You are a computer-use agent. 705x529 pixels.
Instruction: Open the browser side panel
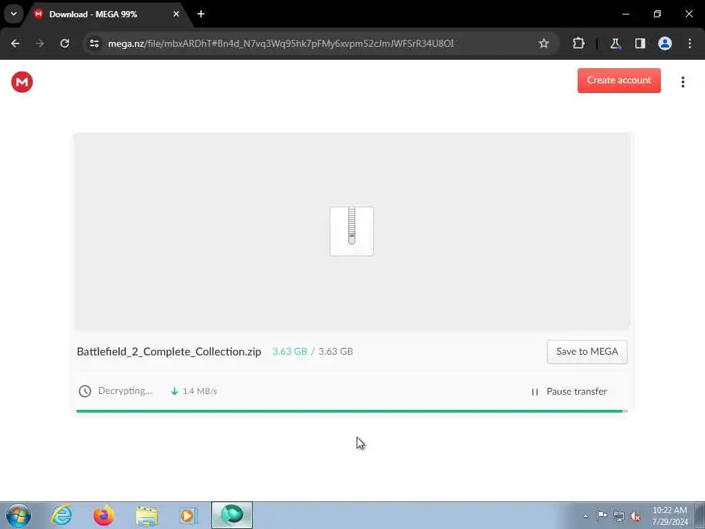coord(640,43)
